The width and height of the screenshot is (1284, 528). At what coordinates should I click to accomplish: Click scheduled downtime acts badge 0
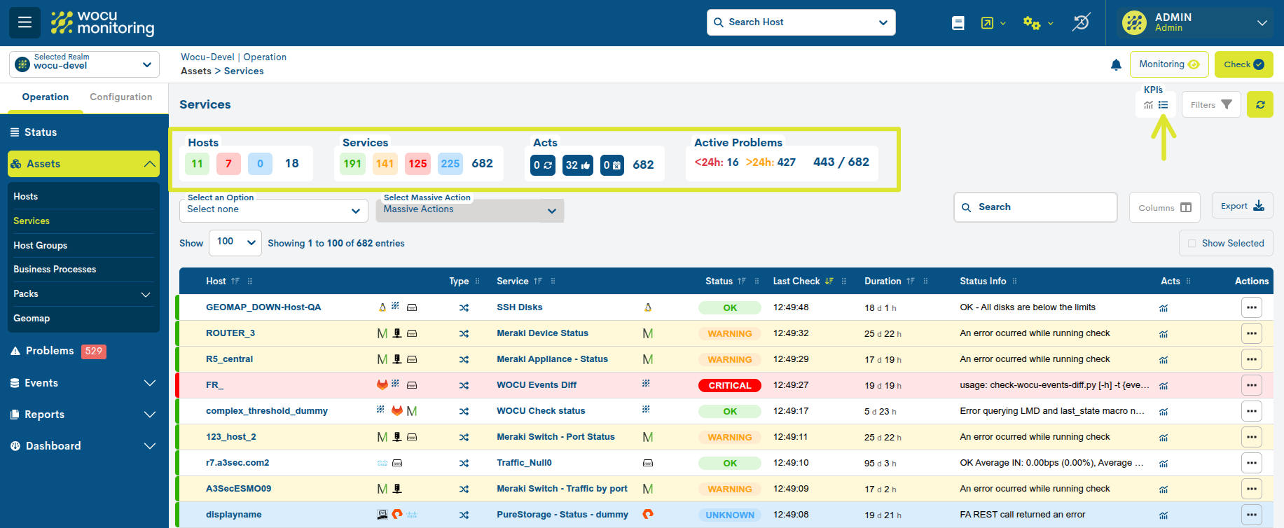612,165
